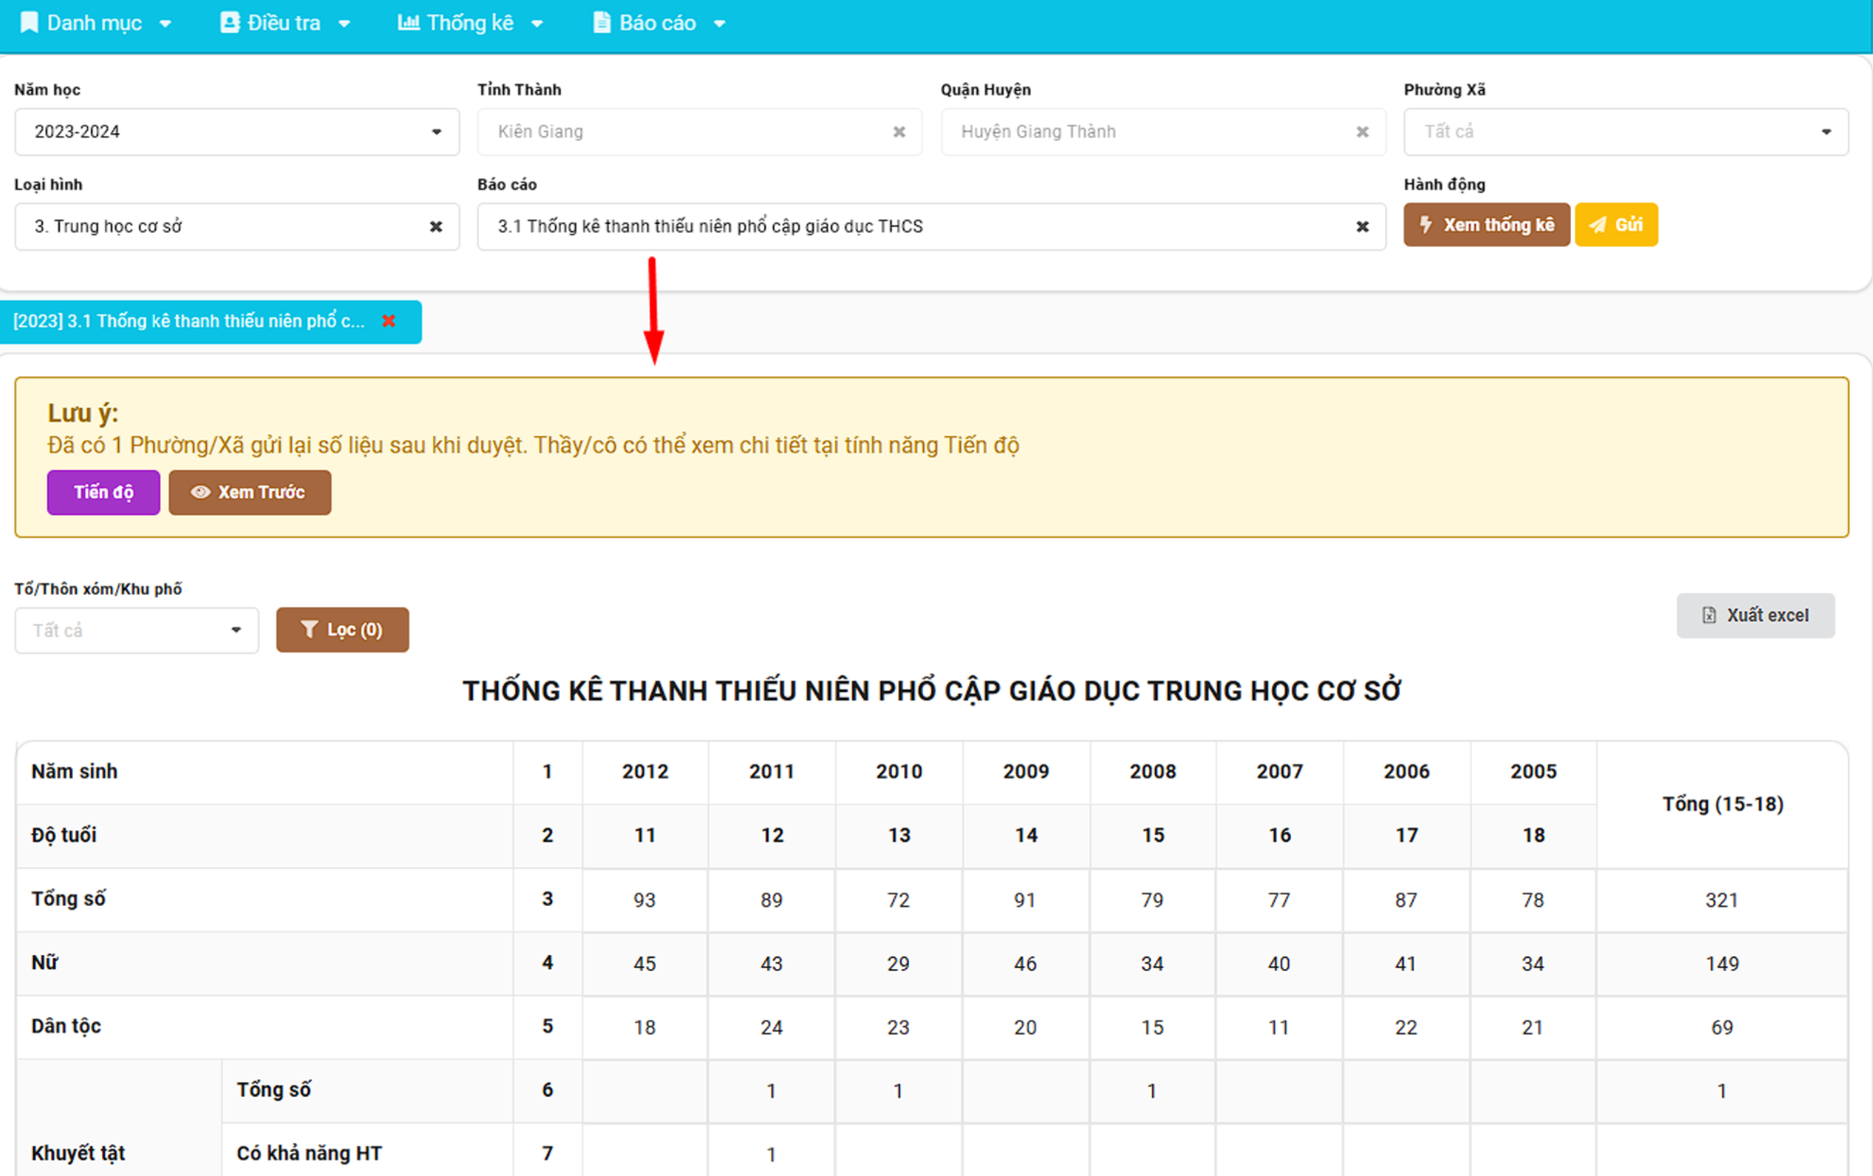Click the document icon next to Báo cáo
Viewport: 1873px width, 1176px height.
601,23
